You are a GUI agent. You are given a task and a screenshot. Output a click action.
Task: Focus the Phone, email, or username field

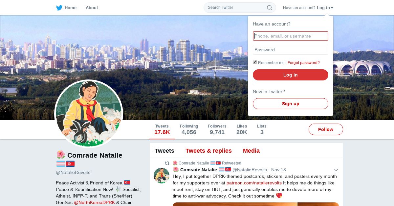coord(291,36)
